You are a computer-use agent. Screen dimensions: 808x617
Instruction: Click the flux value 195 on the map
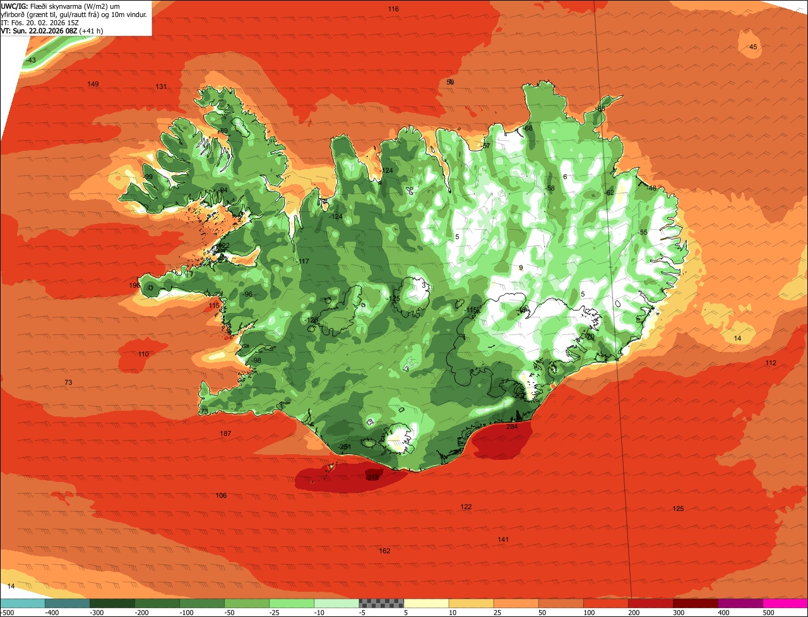click(134, 286)
